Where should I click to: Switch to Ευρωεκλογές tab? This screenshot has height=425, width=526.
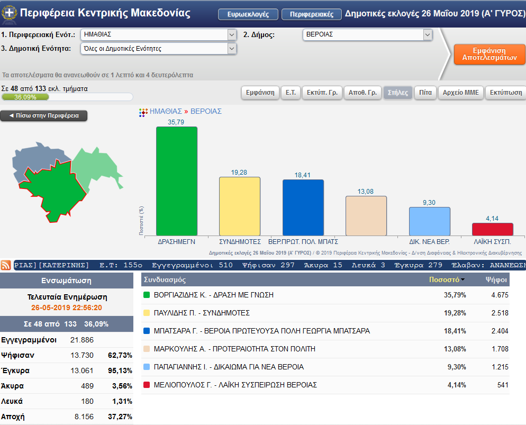[x=248, y=14]
